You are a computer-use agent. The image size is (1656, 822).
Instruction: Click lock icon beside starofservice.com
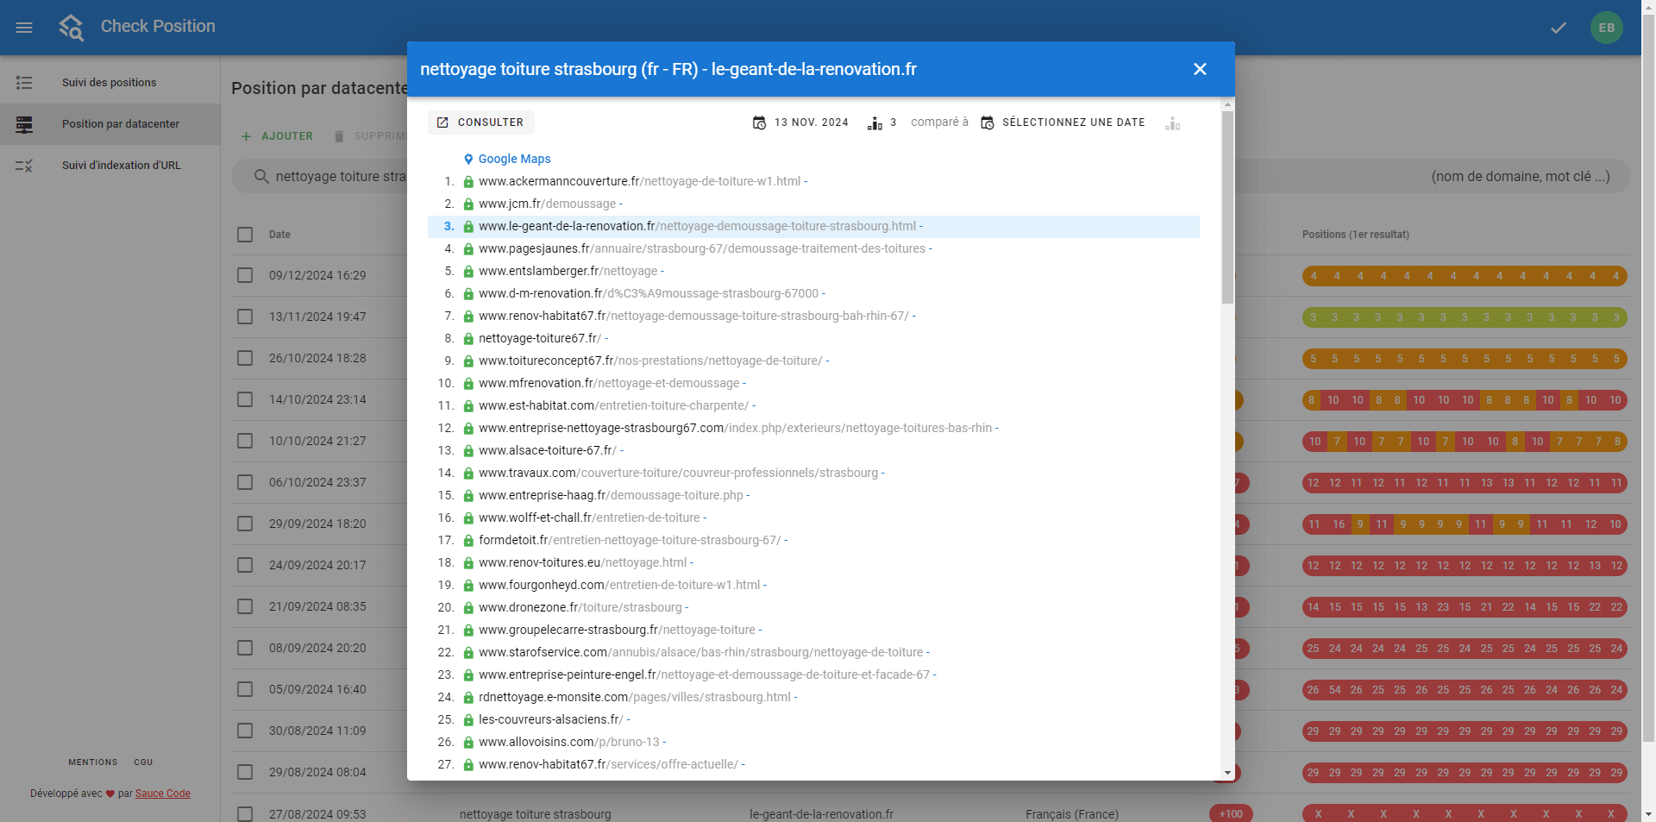(x=468, y=653)
